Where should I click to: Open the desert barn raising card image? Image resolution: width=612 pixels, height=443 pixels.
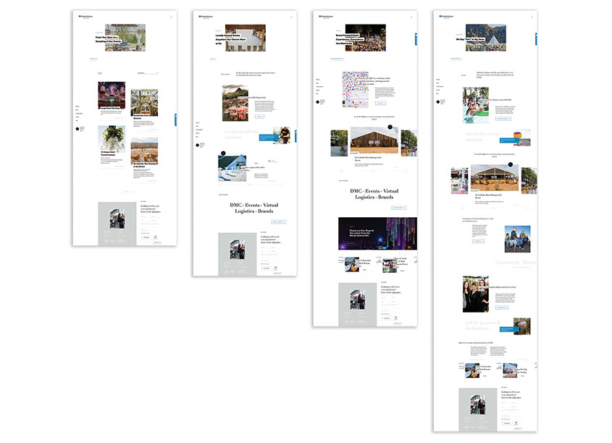(x=144, y=151)
